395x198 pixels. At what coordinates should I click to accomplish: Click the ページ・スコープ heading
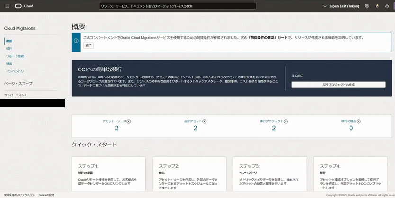point(18,84)
